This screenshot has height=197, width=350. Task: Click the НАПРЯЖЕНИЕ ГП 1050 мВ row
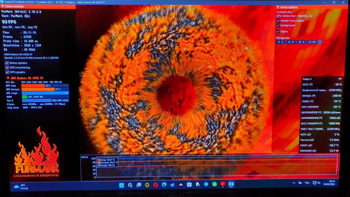321,118
